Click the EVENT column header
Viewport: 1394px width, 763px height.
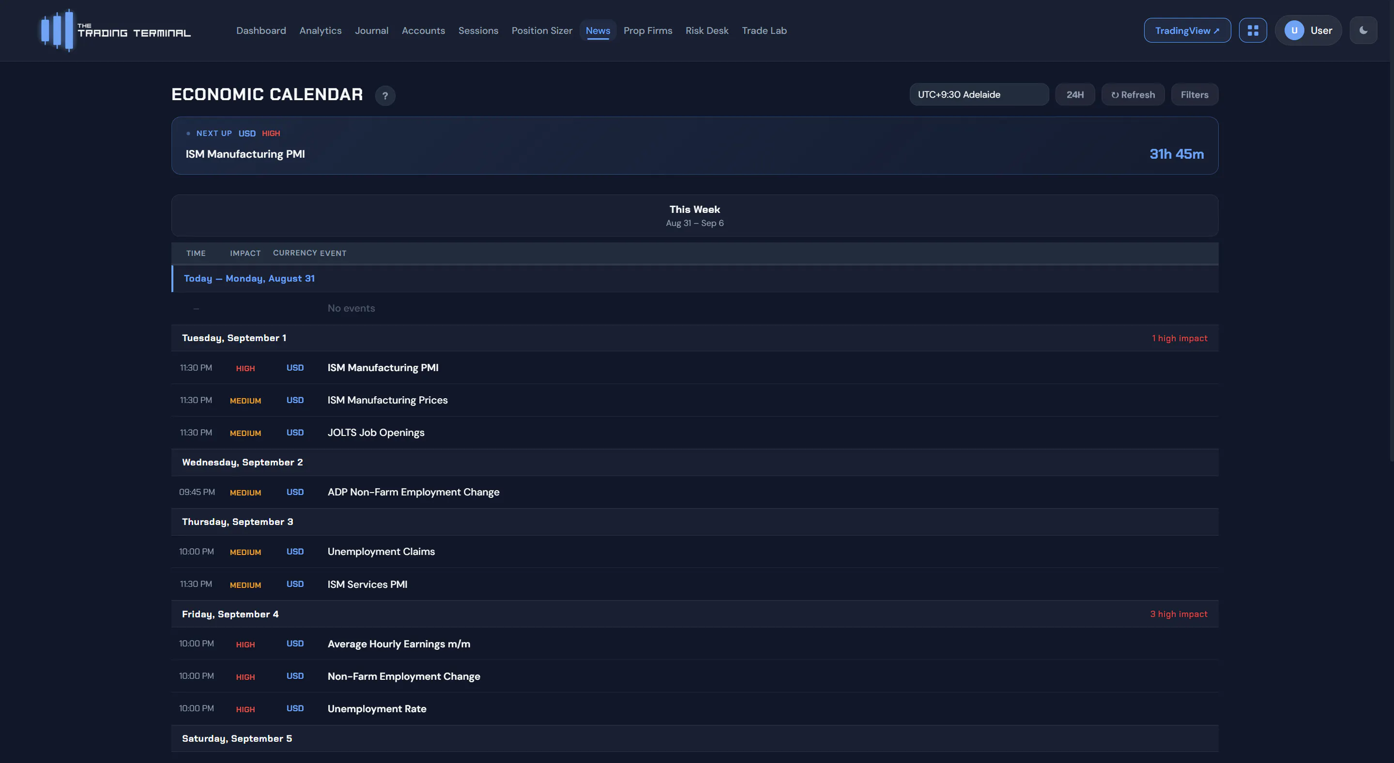pos(333,253)
